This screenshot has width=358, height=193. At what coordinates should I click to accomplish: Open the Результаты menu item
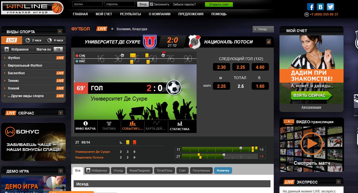[130, 14]
